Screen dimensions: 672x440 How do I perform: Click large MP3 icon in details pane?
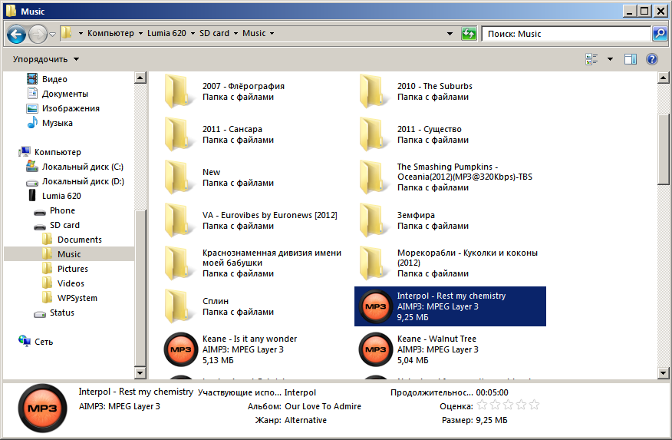coord(42,408)
